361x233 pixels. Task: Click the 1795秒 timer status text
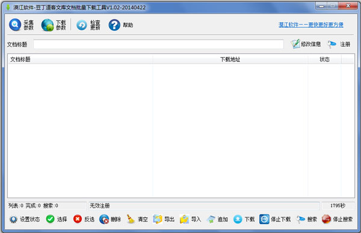pos(338,205)
